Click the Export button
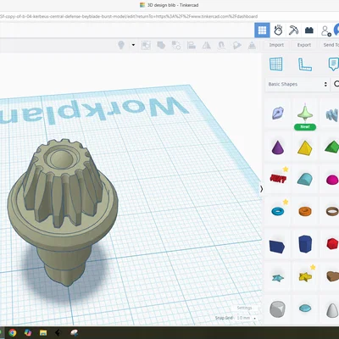Screen dimensions: 339x339 tap(304, 45)
